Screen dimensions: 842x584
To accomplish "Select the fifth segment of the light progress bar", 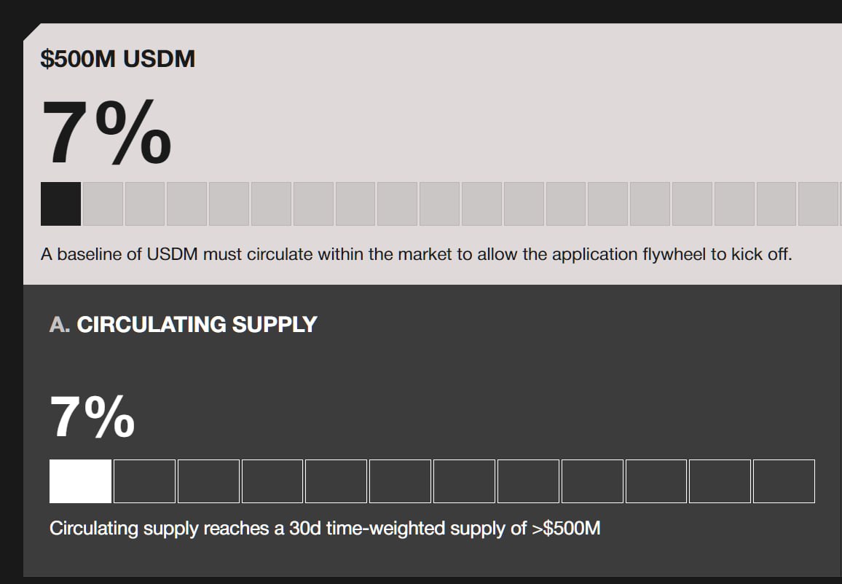I will pyautogui.click(x=229, y=204).
